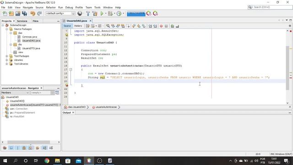Click the Navigator filter panel icon beside empty combo
Image resolution: width=293 pixels, height=165 pixels.
57,93
